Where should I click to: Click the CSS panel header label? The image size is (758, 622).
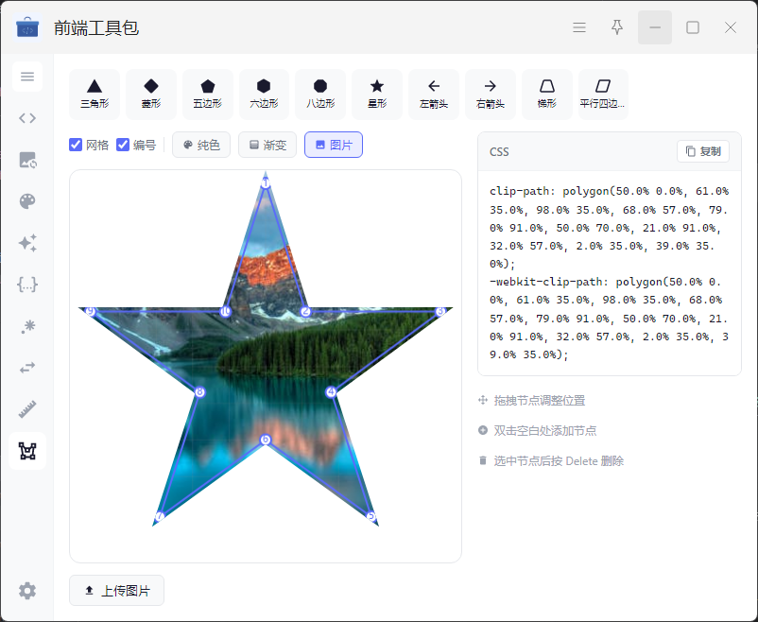pyautogui.click(x=499, y=152)
